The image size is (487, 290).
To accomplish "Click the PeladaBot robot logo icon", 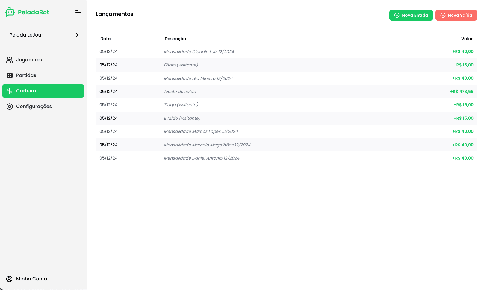I will [x=10, y=12].
